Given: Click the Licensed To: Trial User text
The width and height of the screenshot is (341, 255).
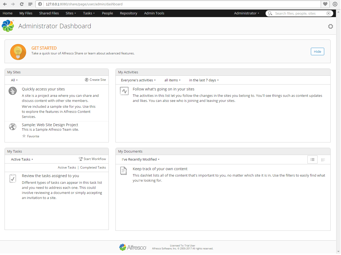Looking at the screenshot, I should pos(183,246).
